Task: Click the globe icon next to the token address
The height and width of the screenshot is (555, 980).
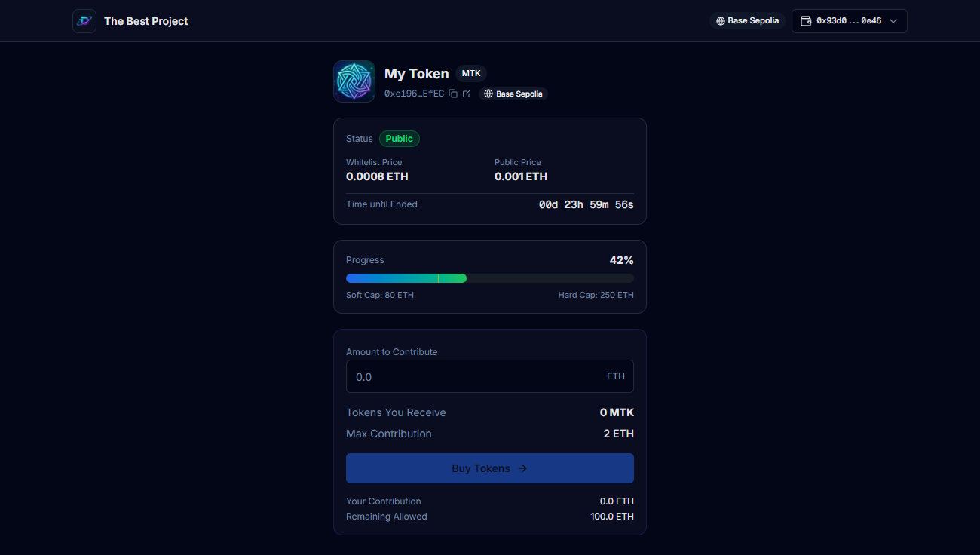Action: (490, 94)
